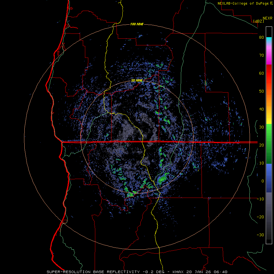This screenshot has height=274, width=274.
Task: Click the 40 value on the dBZ scale
Action: (262, 109)
